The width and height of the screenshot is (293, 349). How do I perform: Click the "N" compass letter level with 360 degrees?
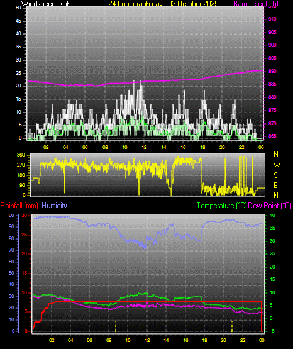point(276,154)
